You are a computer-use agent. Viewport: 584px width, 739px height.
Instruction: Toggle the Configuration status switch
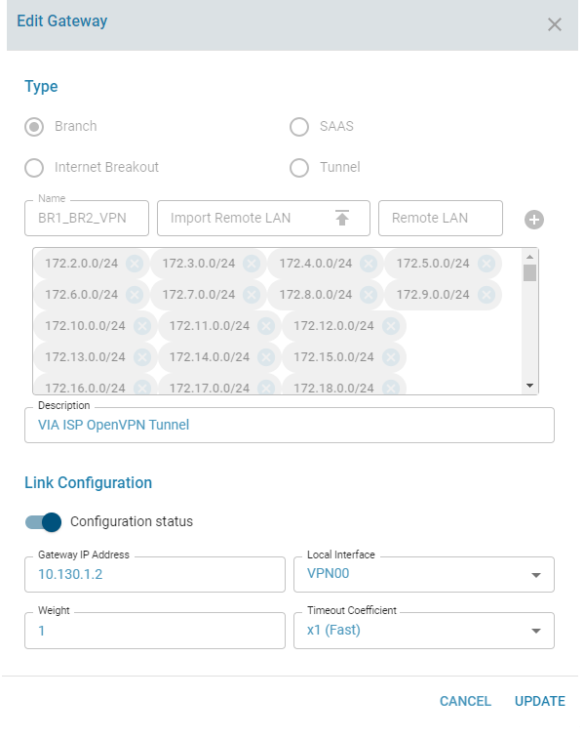(43, 522)
